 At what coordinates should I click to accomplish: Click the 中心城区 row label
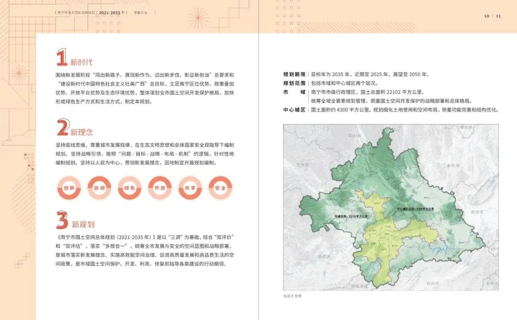pyautogui.click(x=294, y=110)
